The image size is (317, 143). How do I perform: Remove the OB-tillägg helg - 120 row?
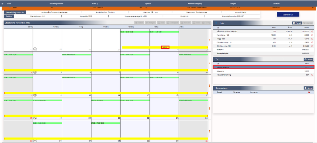[312, 46]
